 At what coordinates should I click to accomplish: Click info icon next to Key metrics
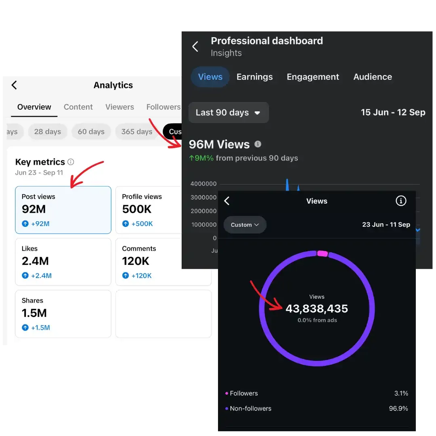(71, 162)
